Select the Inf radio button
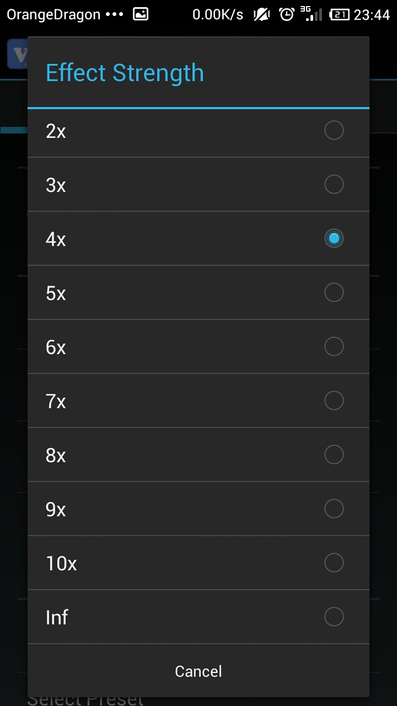This screenshot has width=397, height=706. [x=334, y=617]
